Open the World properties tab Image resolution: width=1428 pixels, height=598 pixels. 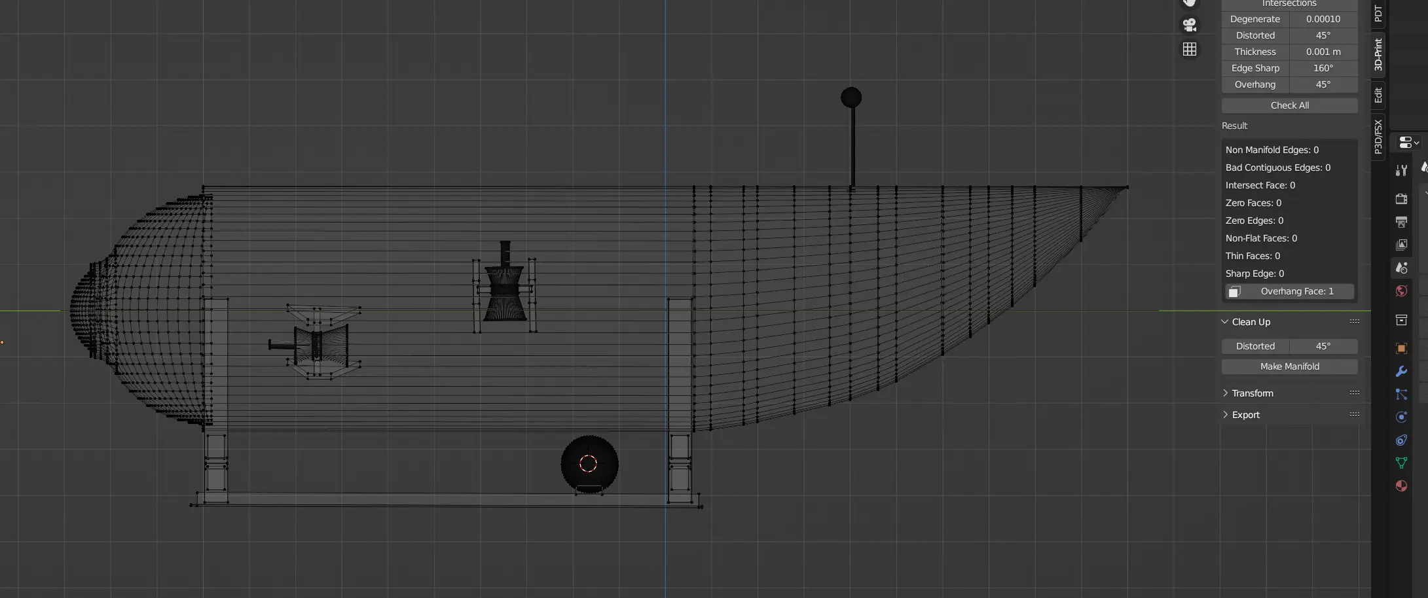point(1401,291)
